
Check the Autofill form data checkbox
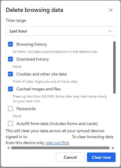[x=10, y=124]
